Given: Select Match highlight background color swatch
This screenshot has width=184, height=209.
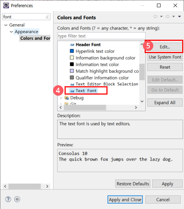Looking at the screenshot, I should click(x=72, y=71).
